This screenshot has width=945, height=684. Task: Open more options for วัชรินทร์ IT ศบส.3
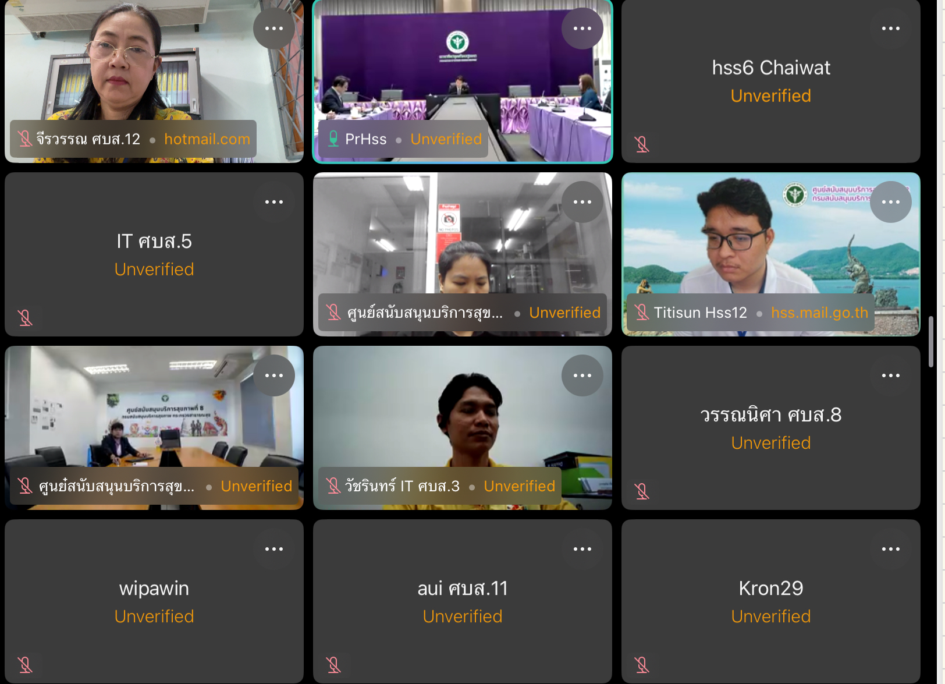coord(582,375)
